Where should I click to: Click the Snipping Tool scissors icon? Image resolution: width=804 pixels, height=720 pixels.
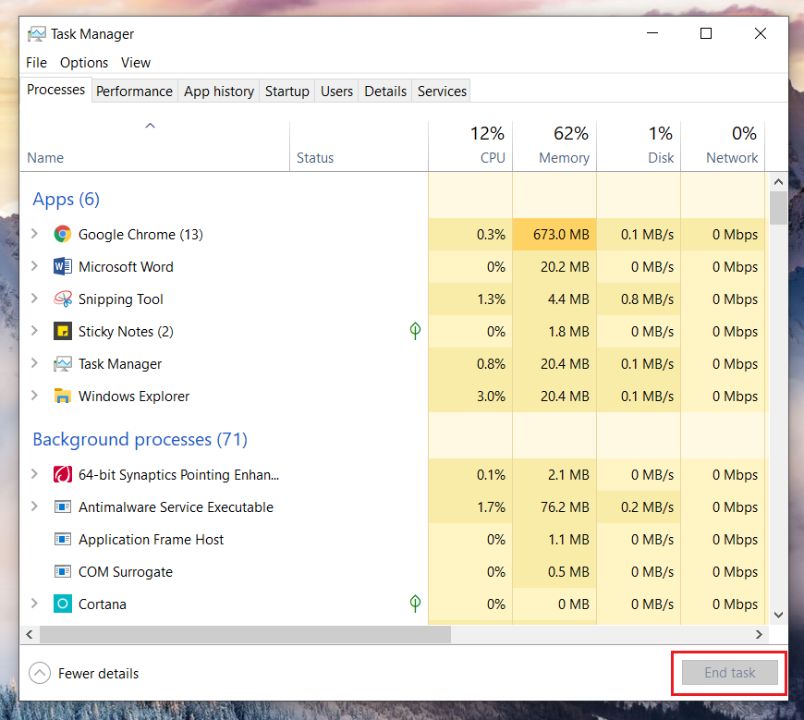(x=63, y=299)
